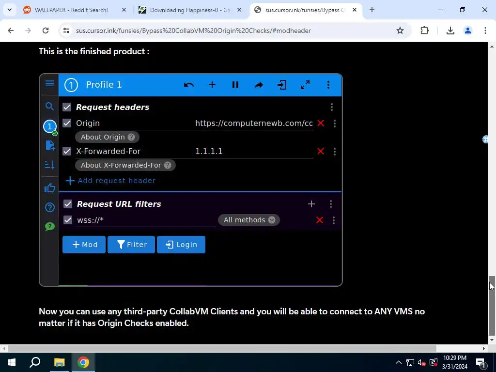The height and width of the screenshot is (372, 496).
Task: Open X-Forwarded-For row three-dot menu
Action: point(334,152)
